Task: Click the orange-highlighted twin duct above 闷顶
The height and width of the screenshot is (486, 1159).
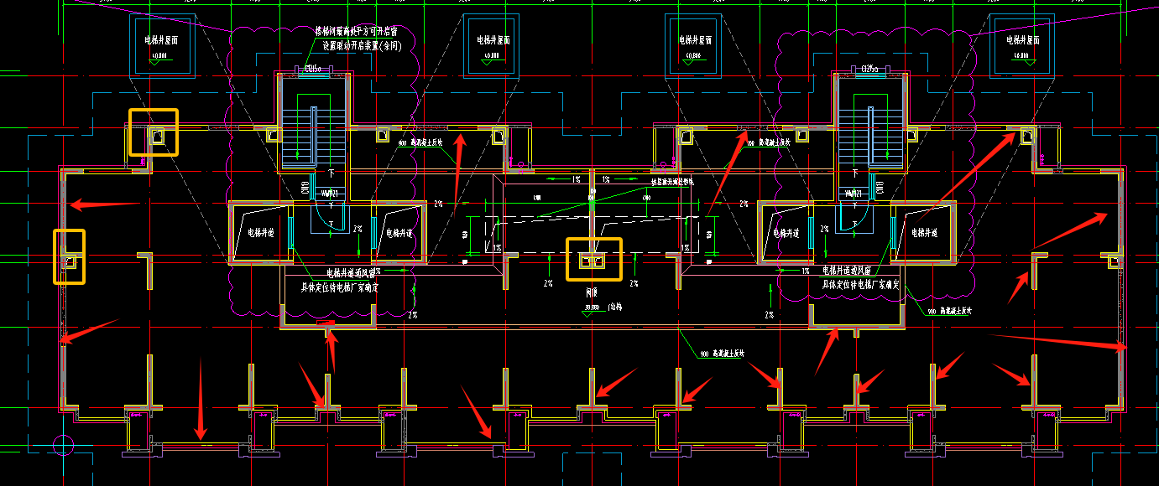Action: tap(594, 260)
